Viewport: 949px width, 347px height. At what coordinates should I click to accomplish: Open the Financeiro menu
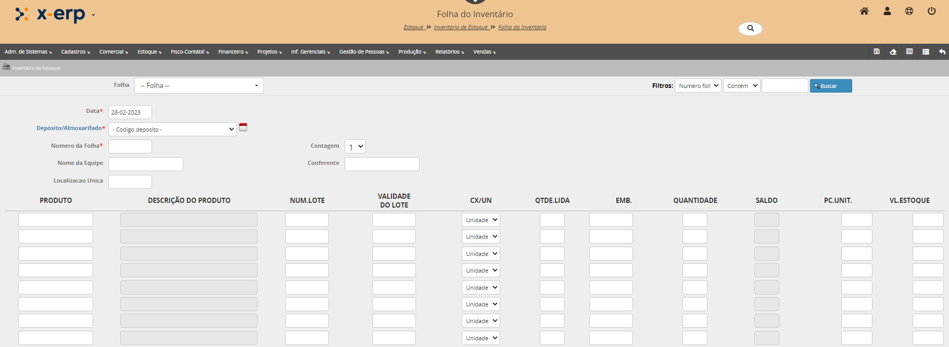(233, 52)
